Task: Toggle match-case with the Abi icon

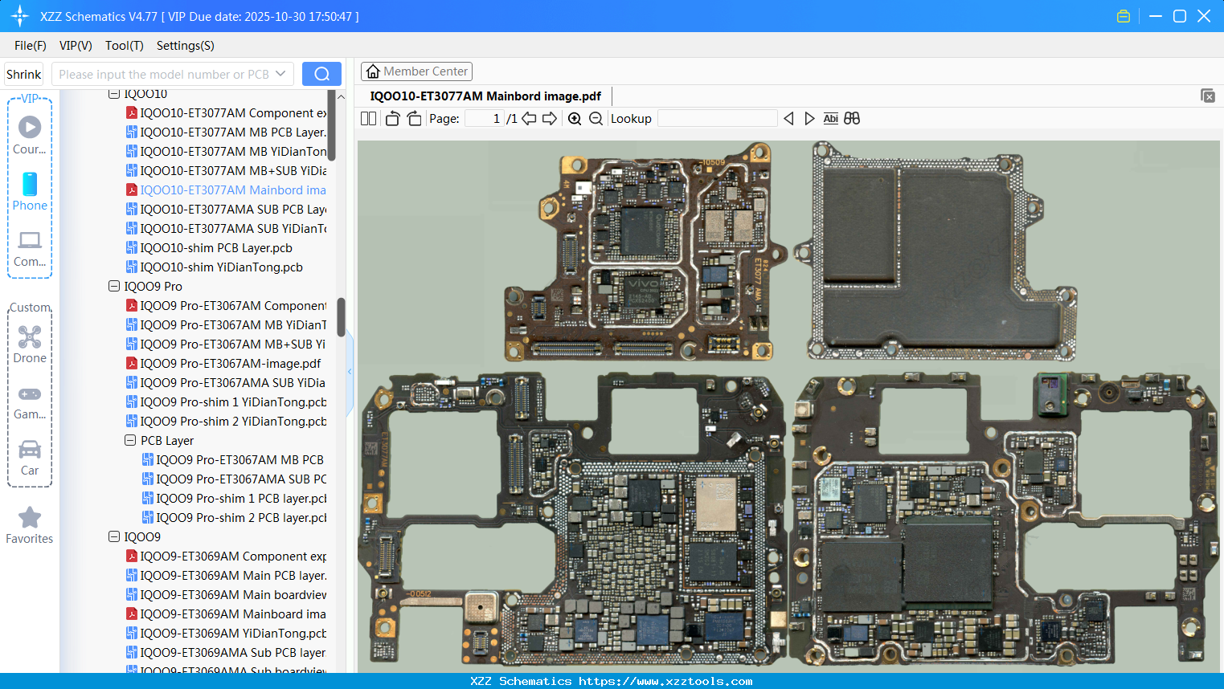Action: [830, 118]
